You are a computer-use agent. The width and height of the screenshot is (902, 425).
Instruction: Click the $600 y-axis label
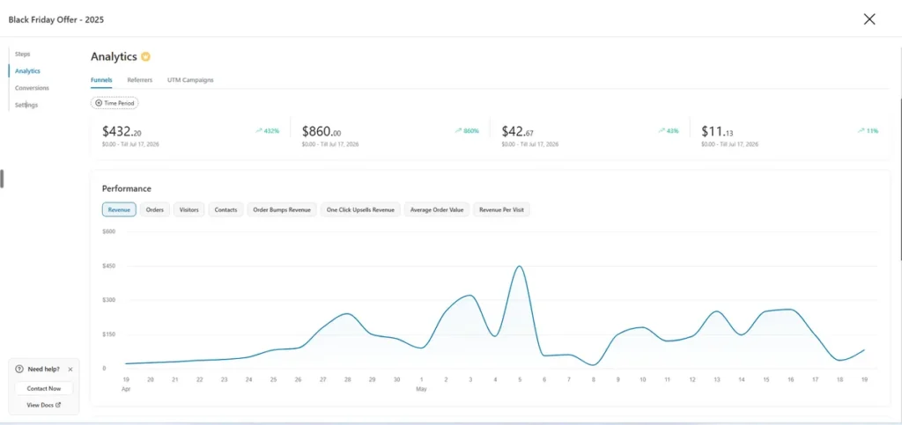click(x=108, y=231)
